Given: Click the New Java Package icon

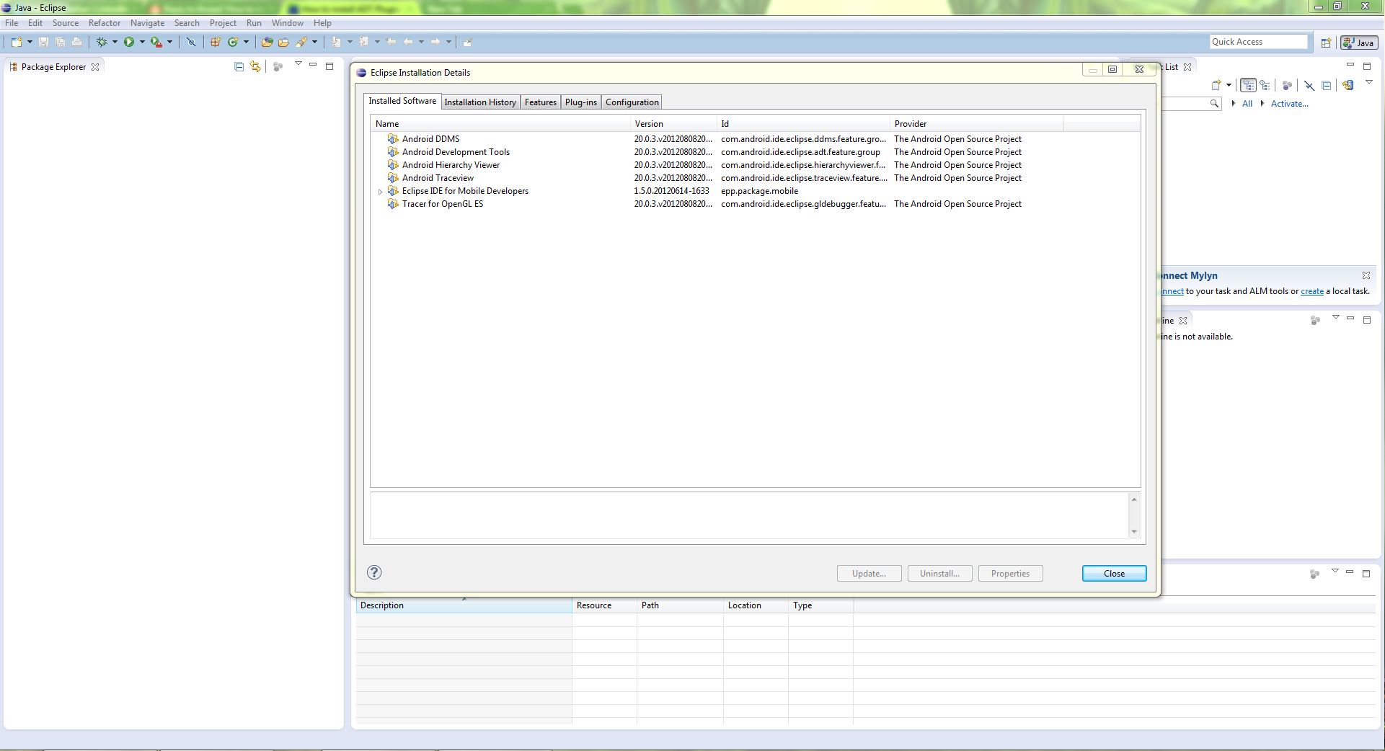Looking at the screenshot, I should pos(215,43).
